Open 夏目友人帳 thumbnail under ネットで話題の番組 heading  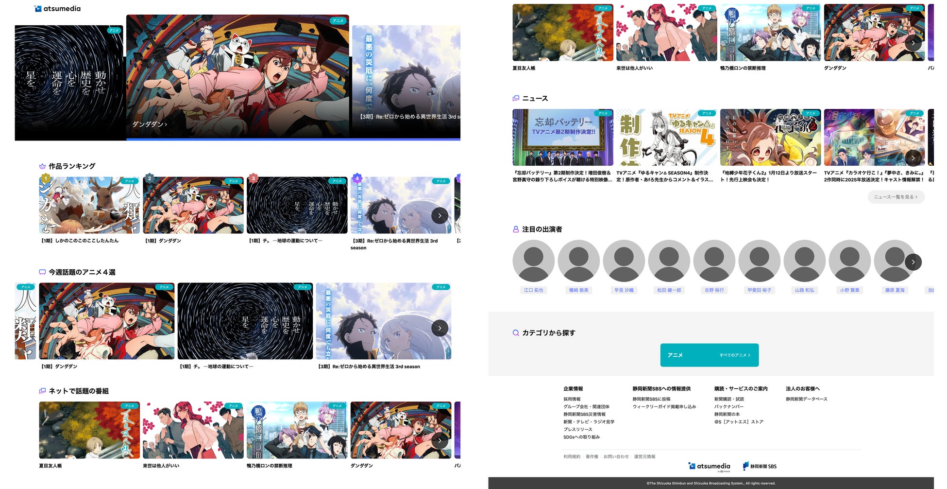pos(89,430)
